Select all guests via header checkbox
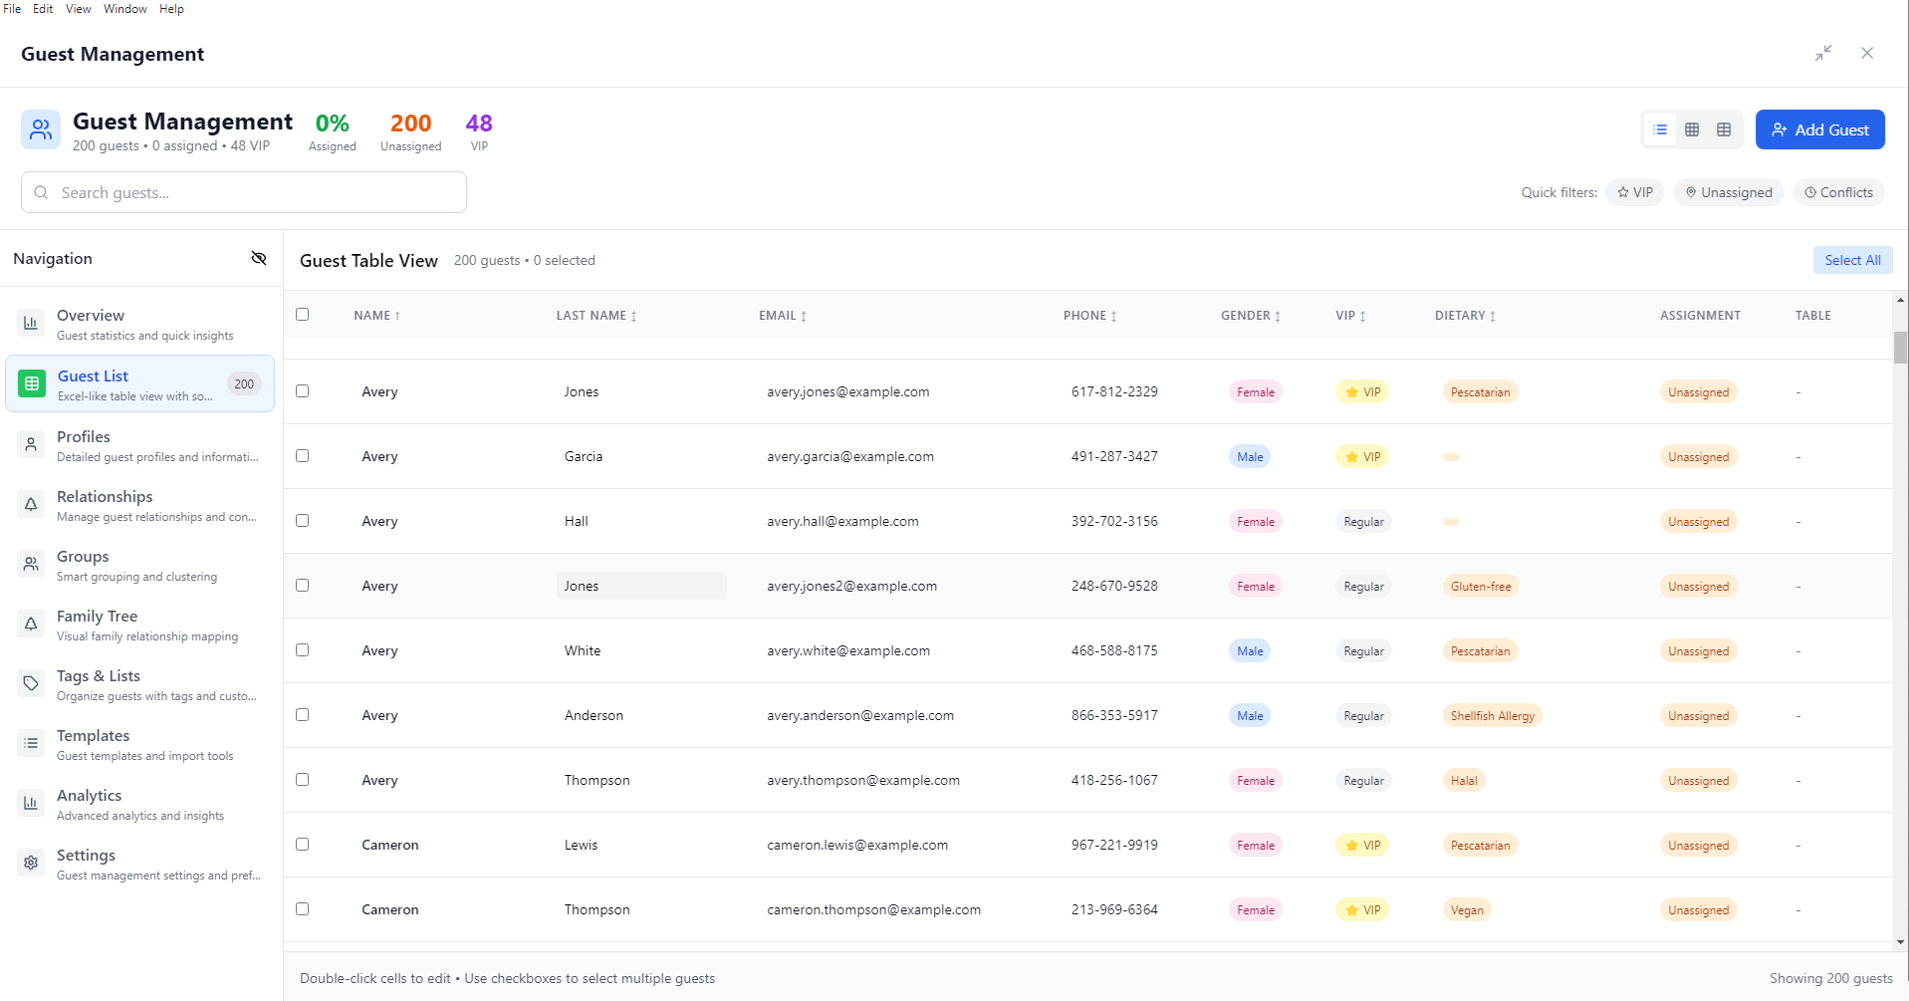Screen dimensions: 1909x1001 [x=303, y=314]
